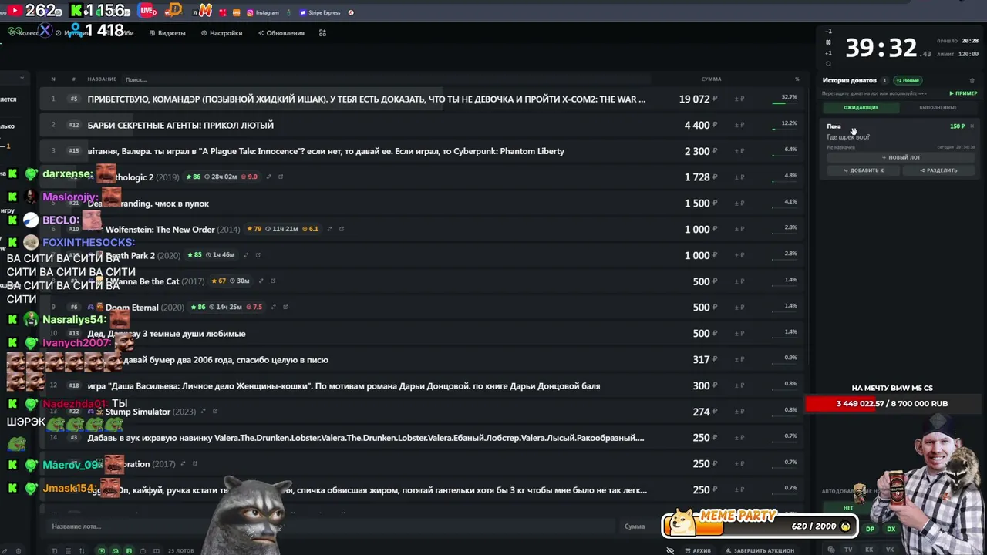Play the ПРИМЕР demo donation
This screenshot has width=987, height=555.
tap(963, 93)
